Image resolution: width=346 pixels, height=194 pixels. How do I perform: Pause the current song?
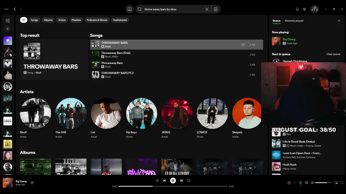pos(173,181)
